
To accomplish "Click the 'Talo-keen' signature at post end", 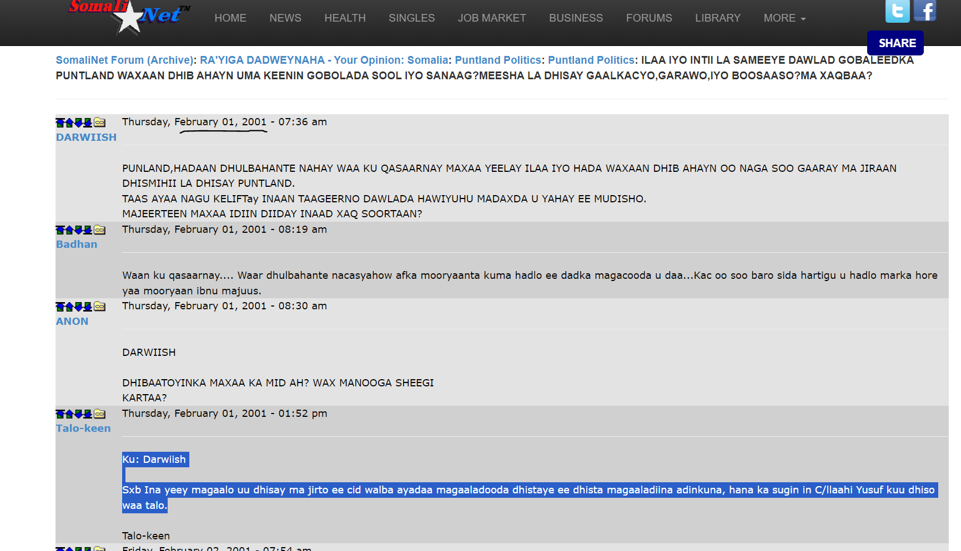I will pyautogui.click(x=146, y=536).
